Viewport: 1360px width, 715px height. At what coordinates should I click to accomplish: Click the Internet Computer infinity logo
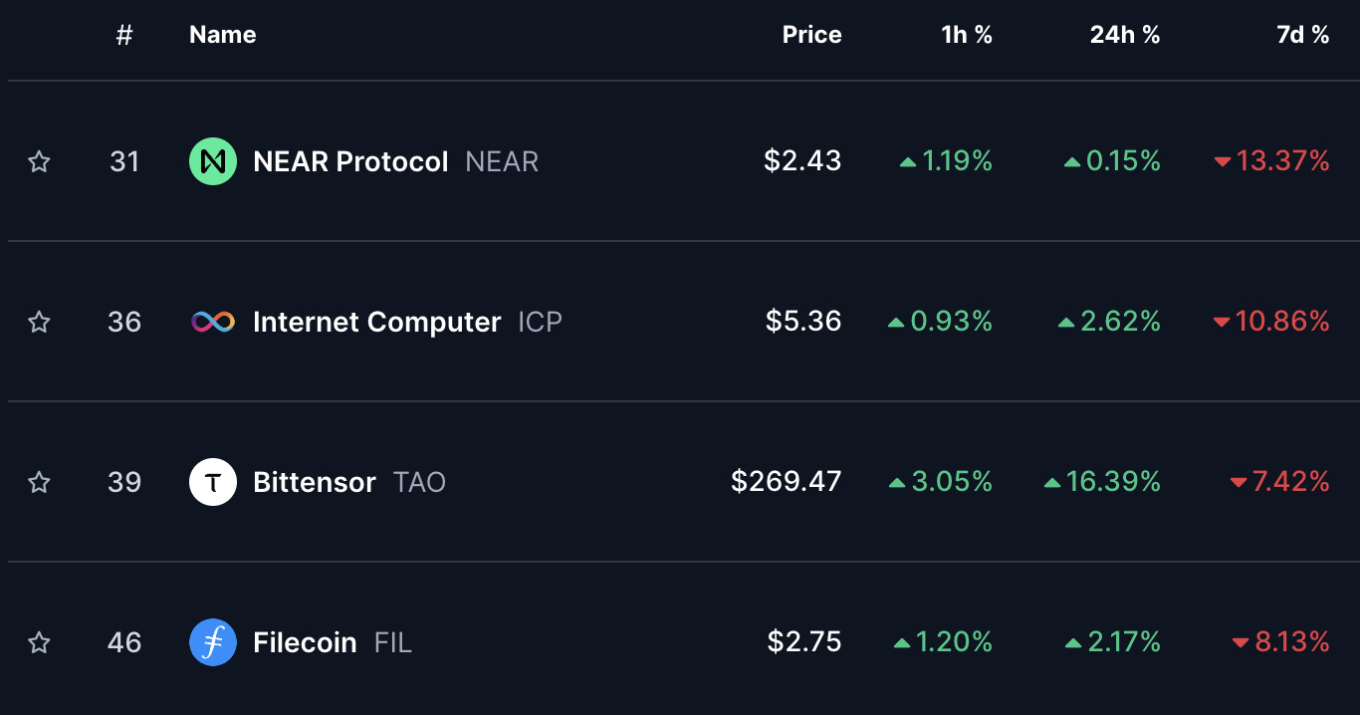tap(213, 322)
